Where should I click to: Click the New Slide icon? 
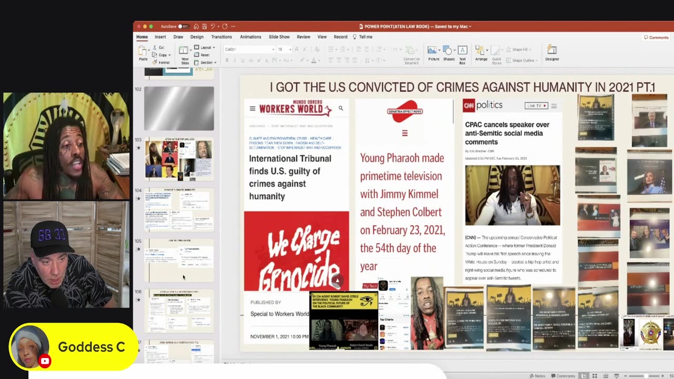183,50
